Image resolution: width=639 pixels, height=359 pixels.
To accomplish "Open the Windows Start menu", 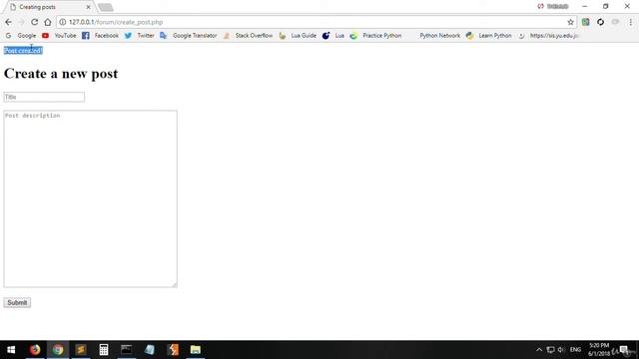I will [x=11, y=350].
